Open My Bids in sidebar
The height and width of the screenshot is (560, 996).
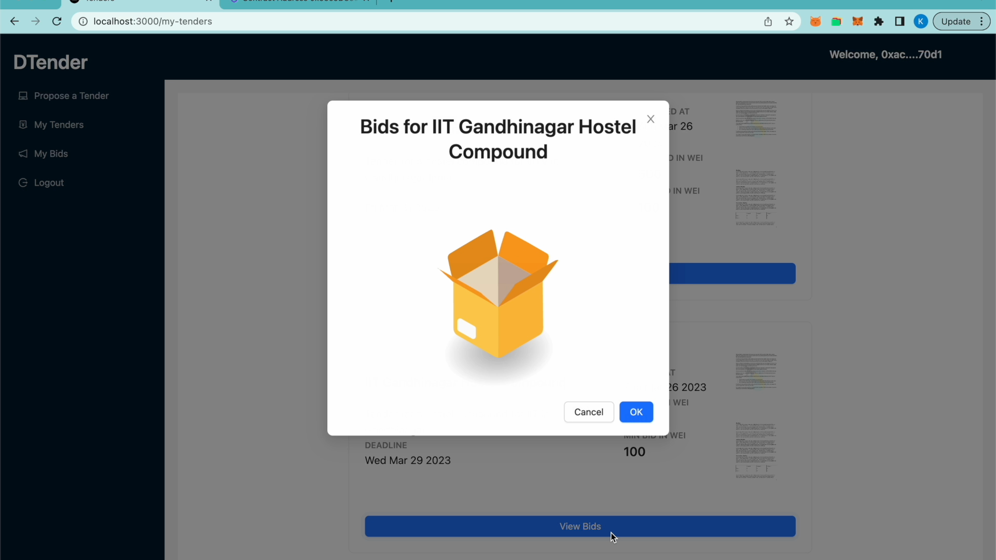click(51, 154)
